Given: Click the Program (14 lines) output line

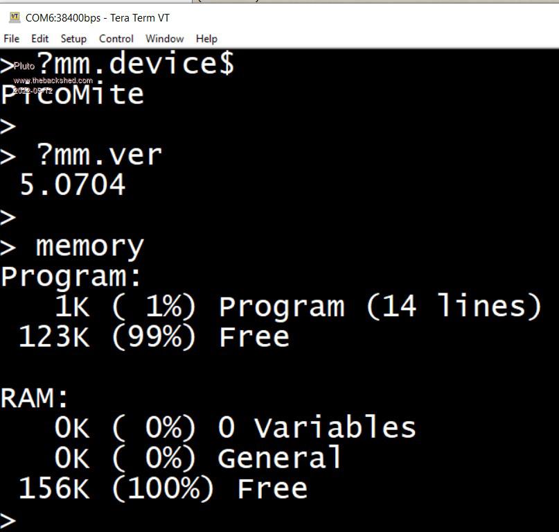Looking at the screenshot, I should pos(298,307).
